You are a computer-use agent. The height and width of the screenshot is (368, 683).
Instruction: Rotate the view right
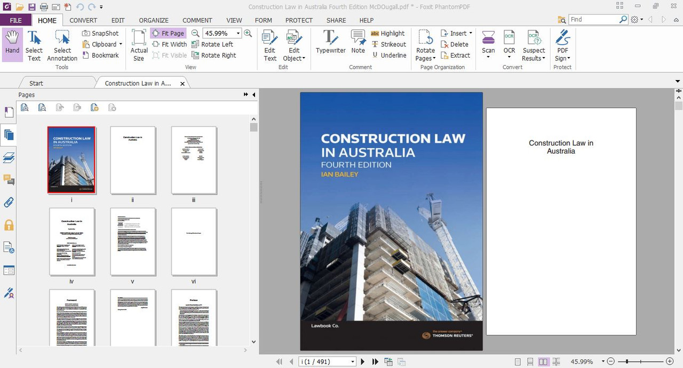pos(214,55)
